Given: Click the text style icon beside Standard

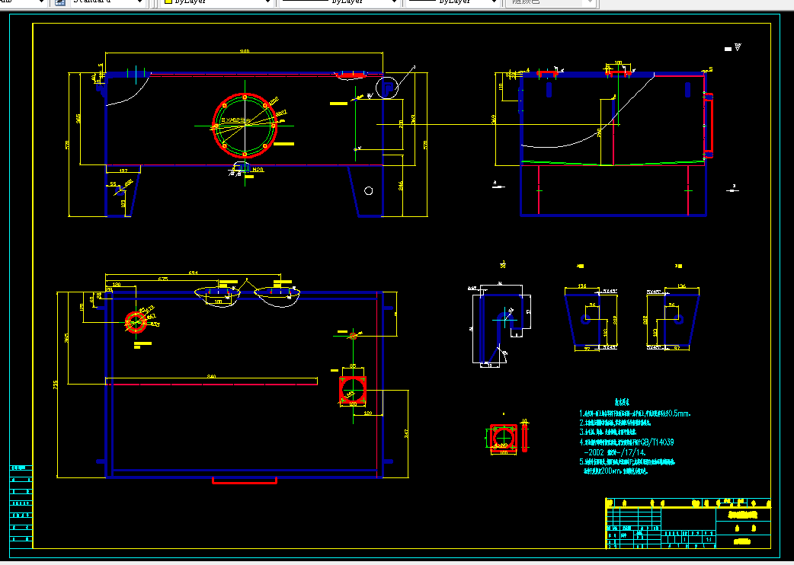Looking at the screenshot, I should pos(59,2).
